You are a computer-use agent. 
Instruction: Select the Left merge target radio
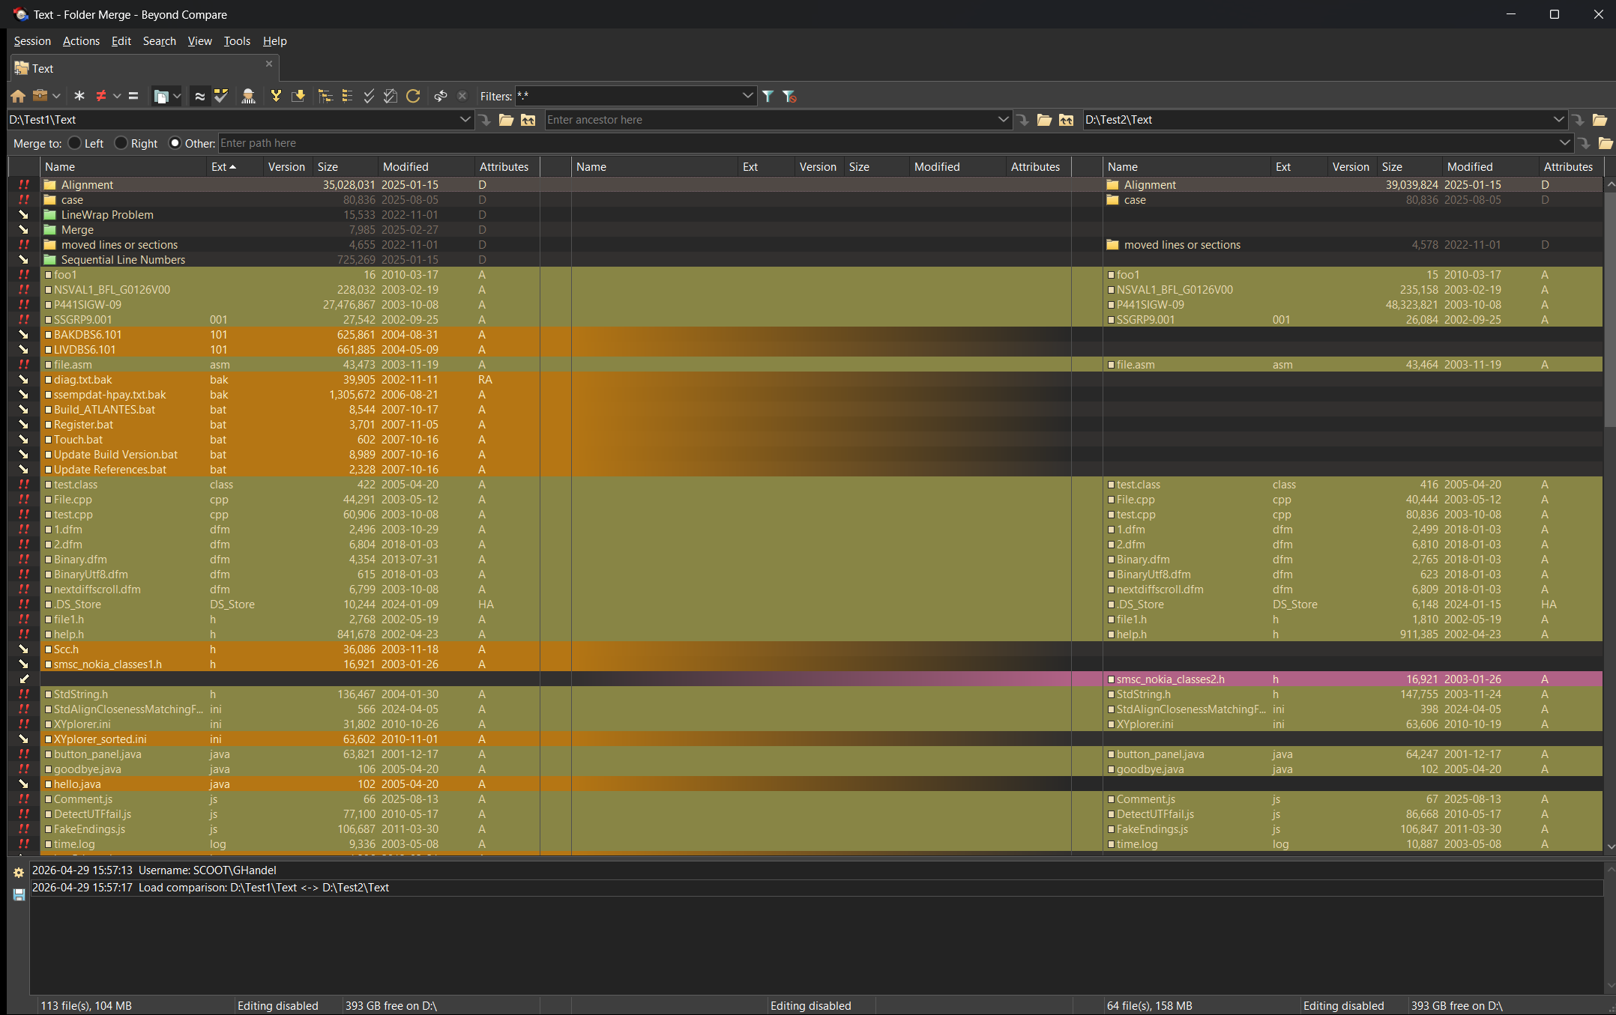[x=74, y=143]
